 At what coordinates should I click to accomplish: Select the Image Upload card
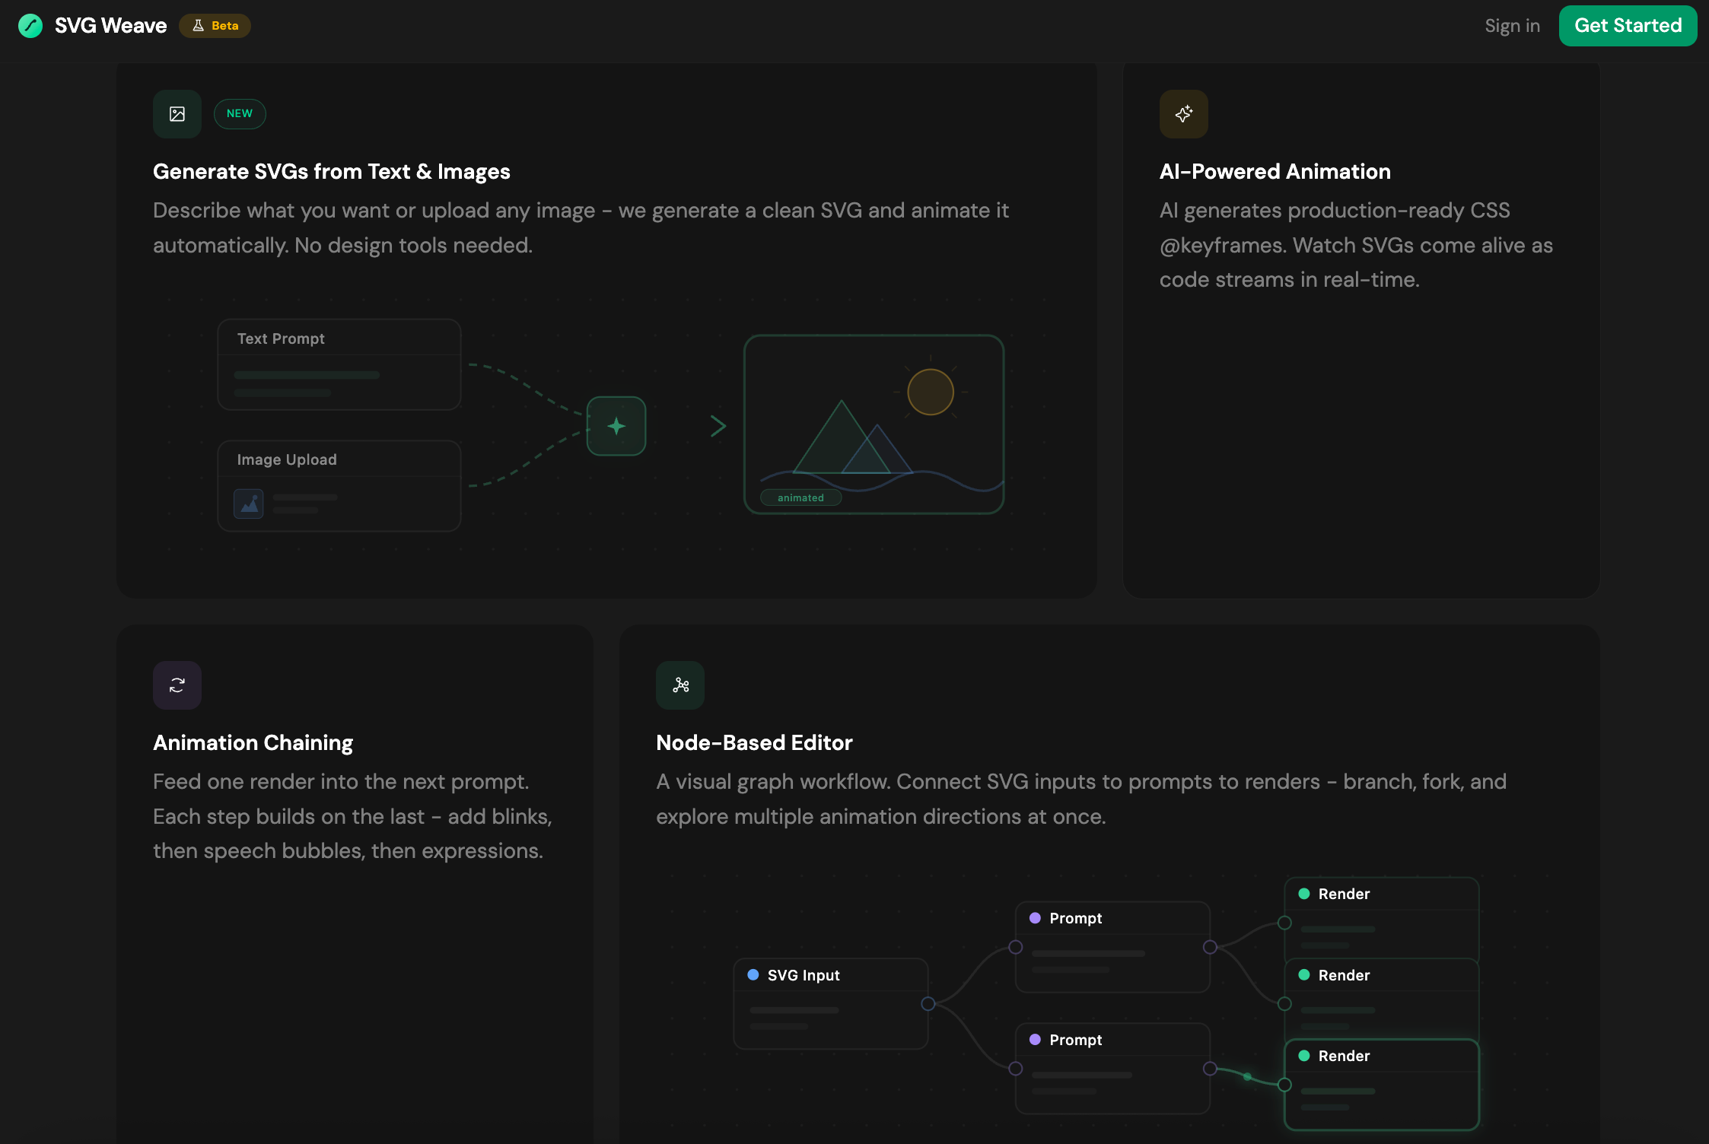[339, 485]
